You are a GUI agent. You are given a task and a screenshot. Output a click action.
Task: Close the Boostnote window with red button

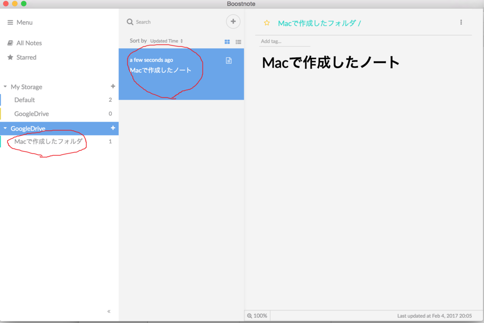click(x=6, y=4)
